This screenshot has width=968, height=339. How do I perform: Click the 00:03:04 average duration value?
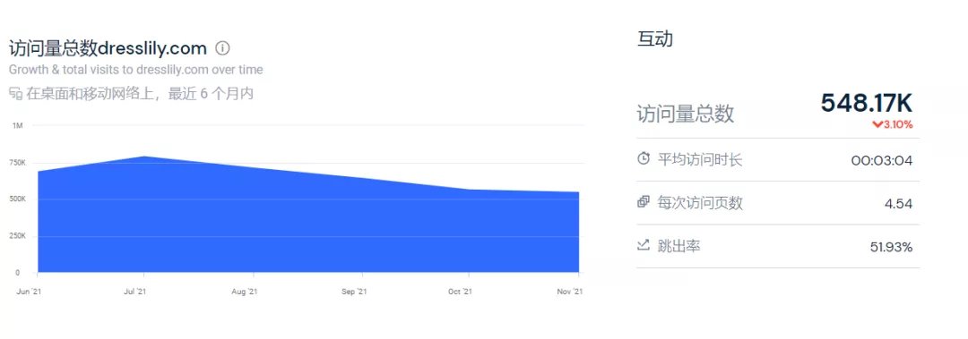pyautogui.click(x=882, y=161)
